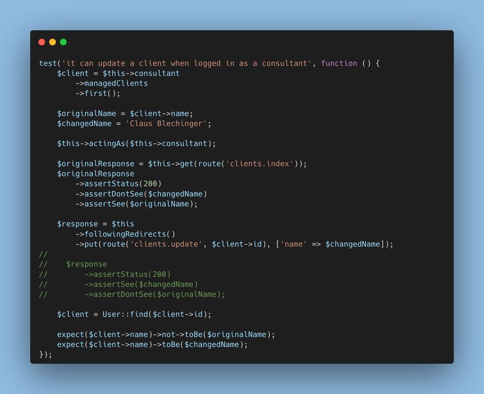Viewport: 484px width, 394px height.
Task: Click the yellow minimize window dot
Action: (52, 42)
